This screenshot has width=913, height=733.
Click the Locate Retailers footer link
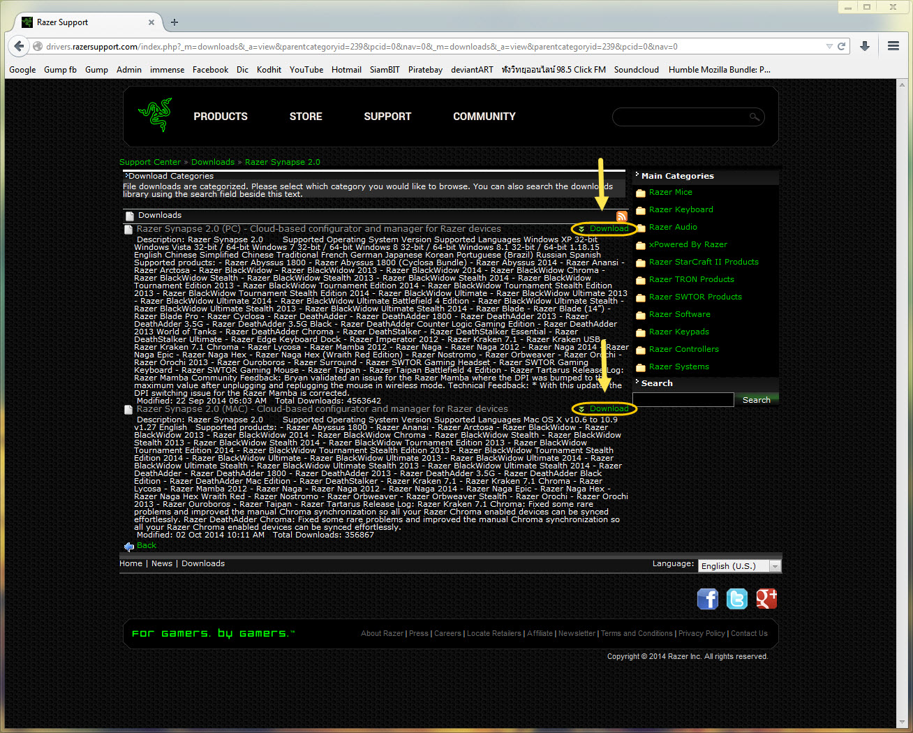tap(494, 634)
